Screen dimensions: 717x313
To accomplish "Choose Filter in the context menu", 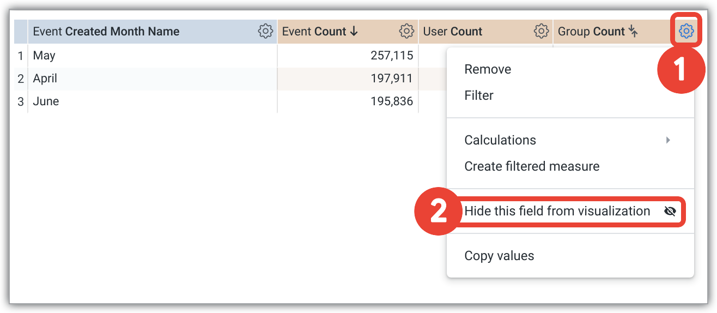I will click(x=479, y=95).
